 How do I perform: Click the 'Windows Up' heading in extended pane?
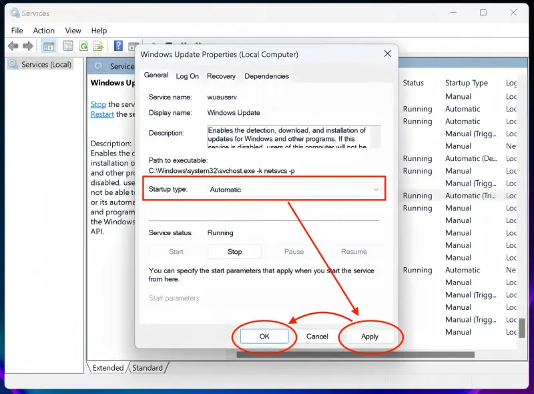click(x=113, y=83)
